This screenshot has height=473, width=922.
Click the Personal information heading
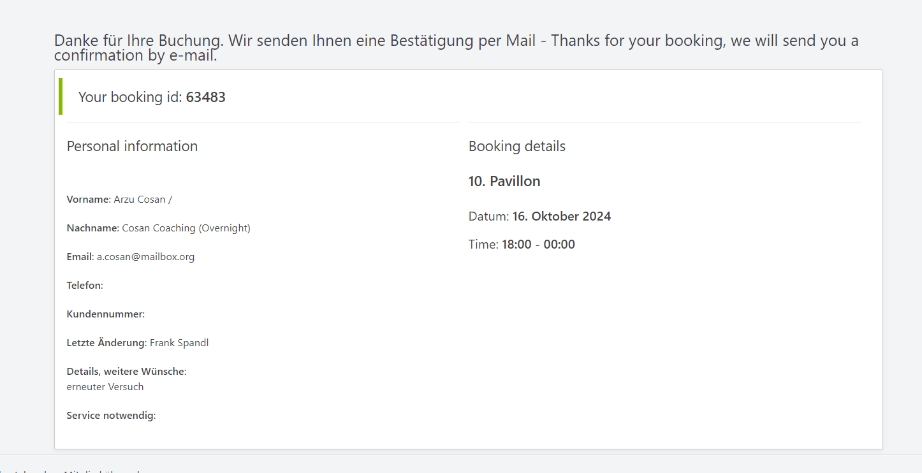click(132, 146)
